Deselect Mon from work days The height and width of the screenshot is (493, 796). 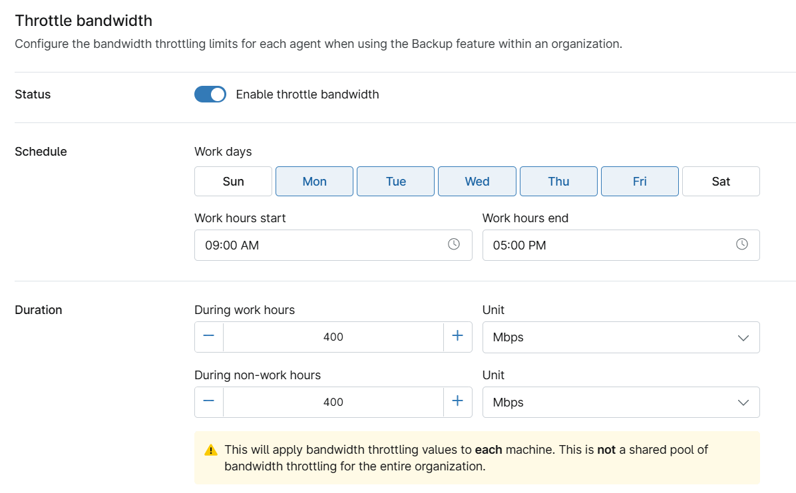pyautogui.click(x=314, y=182)
